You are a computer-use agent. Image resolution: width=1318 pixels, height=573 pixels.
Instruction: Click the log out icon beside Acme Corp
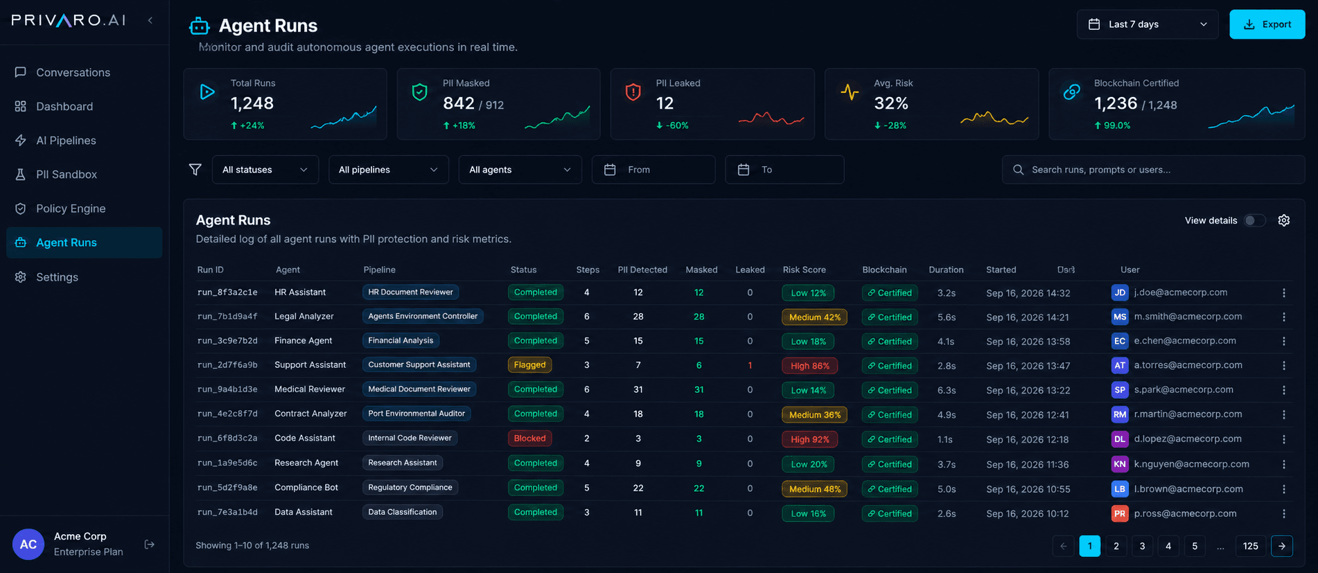pyautogui.click(x=150, y=545)
